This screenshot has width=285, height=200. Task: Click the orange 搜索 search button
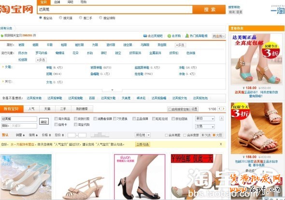pos(209,10)
